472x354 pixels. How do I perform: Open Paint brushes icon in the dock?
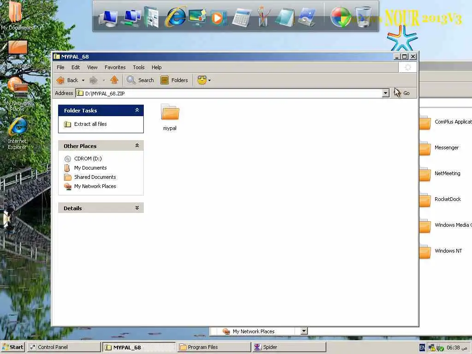[x=263, y=17]
